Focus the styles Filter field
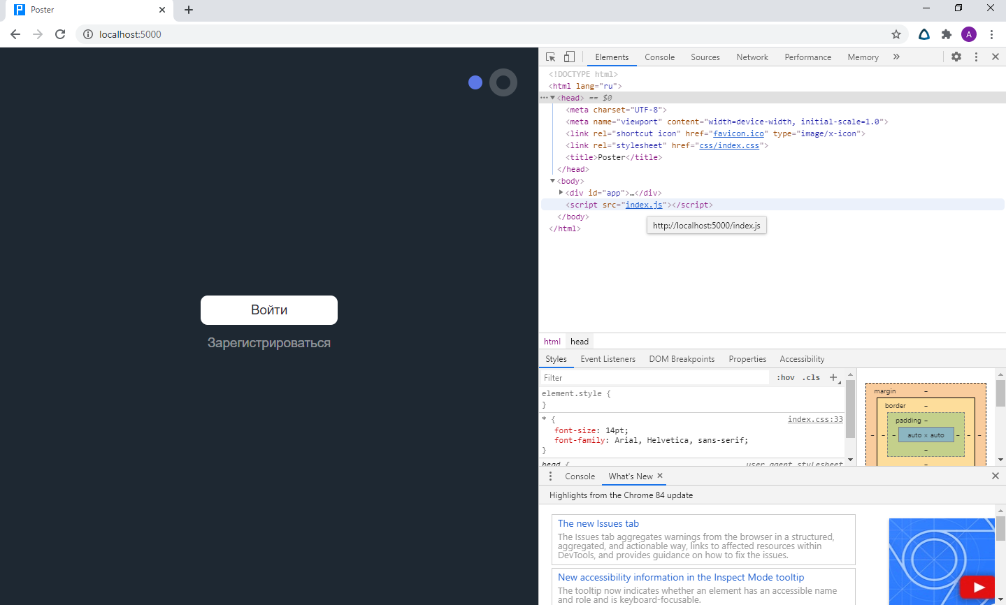 point(655,378)
